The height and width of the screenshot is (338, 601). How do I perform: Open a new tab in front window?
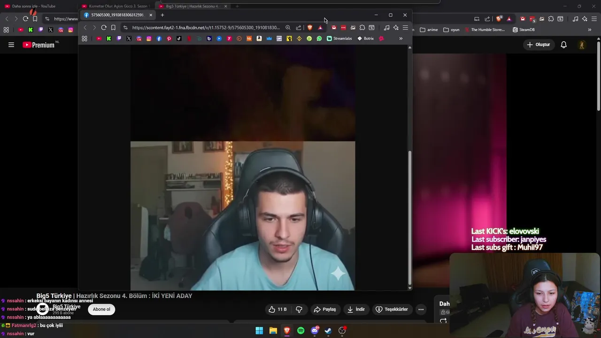162,15
